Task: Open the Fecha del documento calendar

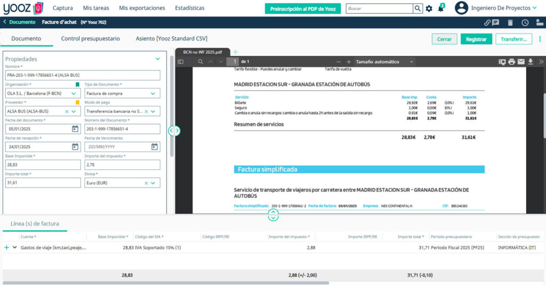Action: [x=75, y=129]
